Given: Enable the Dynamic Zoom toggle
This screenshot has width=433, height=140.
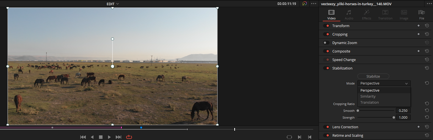Looking at the screenshot, I should click(326, 43).
